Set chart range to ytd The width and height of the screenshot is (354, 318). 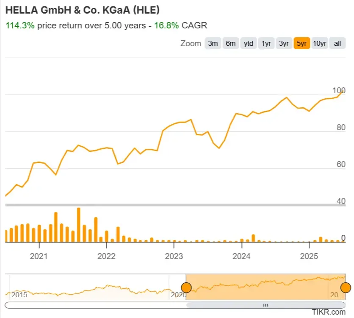[248, 43]
